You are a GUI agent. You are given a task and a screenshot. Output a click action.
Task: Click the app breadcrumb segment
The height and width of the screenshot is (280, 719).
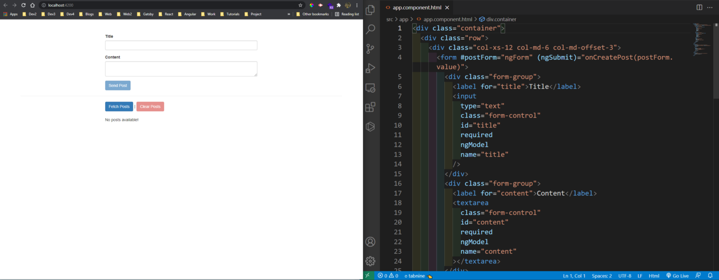pos(404,19)
